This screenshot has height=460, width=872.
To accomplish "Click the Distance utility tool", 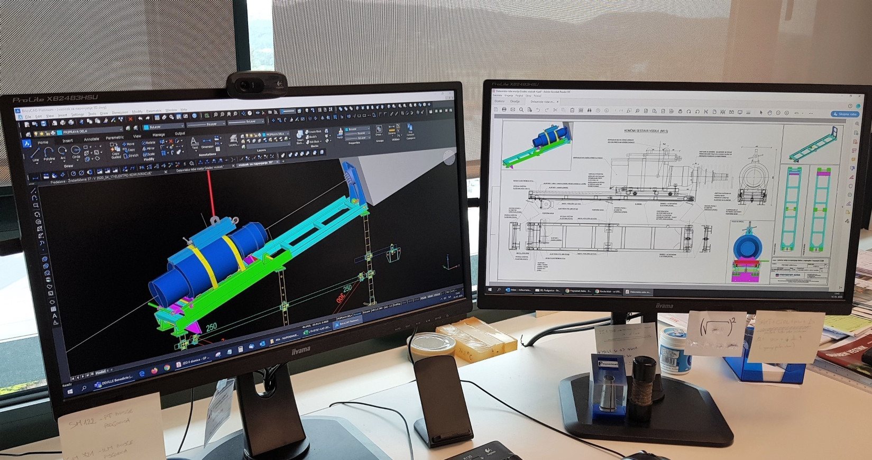I will pyautogui.click(x=391, y=130).
